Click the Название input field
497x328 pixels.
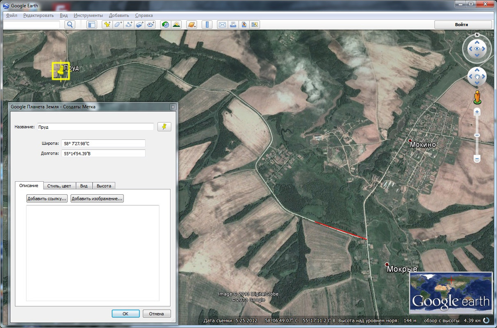96,127
